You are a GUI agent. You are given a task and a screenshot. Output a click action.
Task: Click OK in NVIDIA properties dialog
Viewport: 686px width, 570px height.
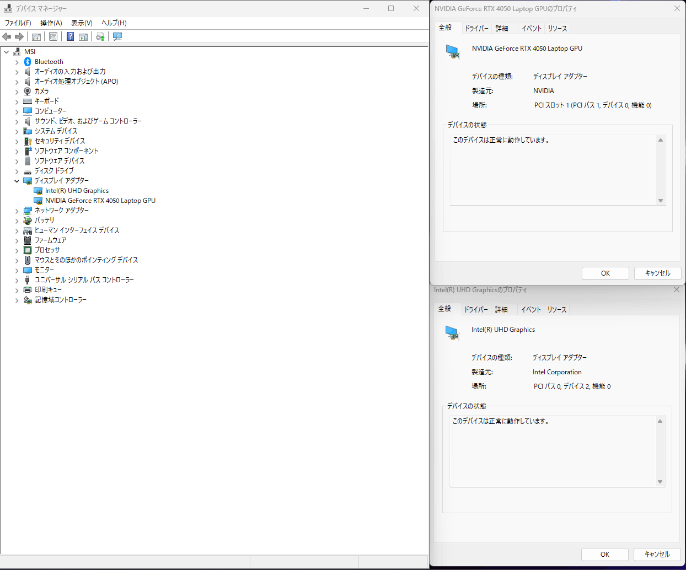(x=605, y=273)
